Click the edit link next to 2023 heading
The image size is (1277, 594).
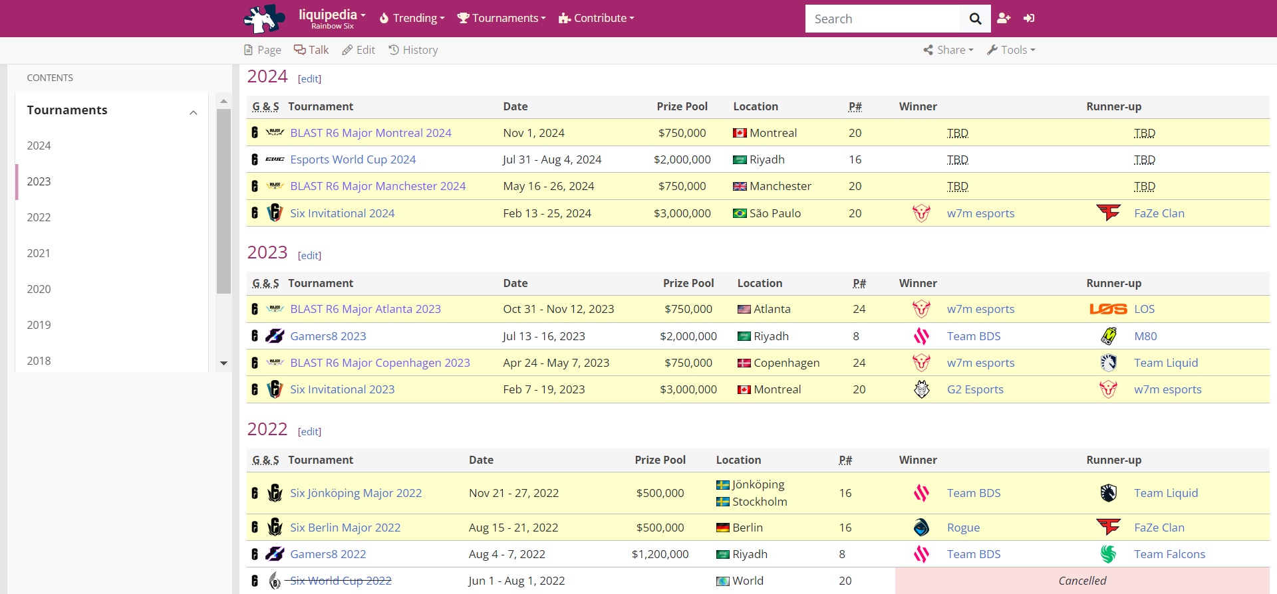click(309, 256)
